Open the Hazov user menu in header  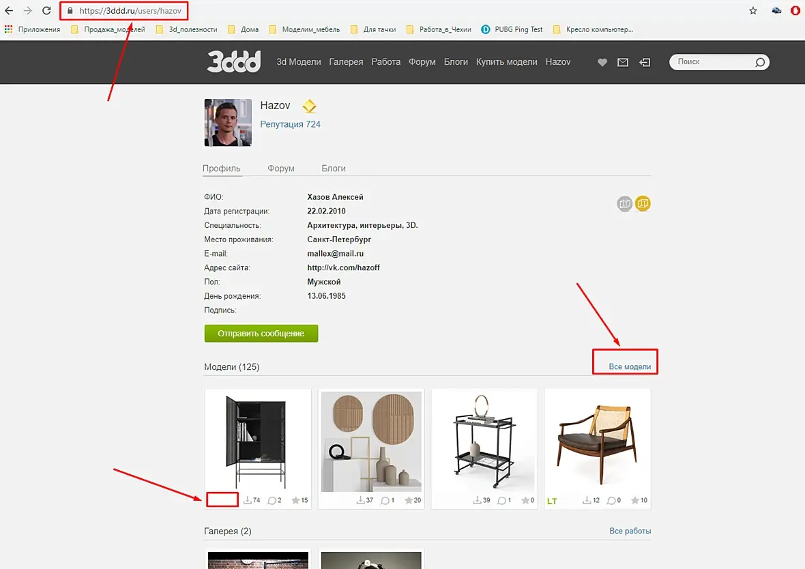(x=558, y=61)
